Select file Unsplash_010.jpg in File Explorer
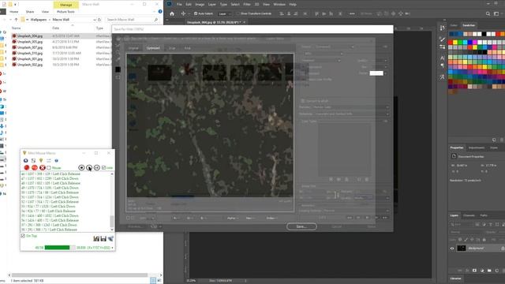The height and width of the screenshot is (284, 505). [x=30, y=53]
